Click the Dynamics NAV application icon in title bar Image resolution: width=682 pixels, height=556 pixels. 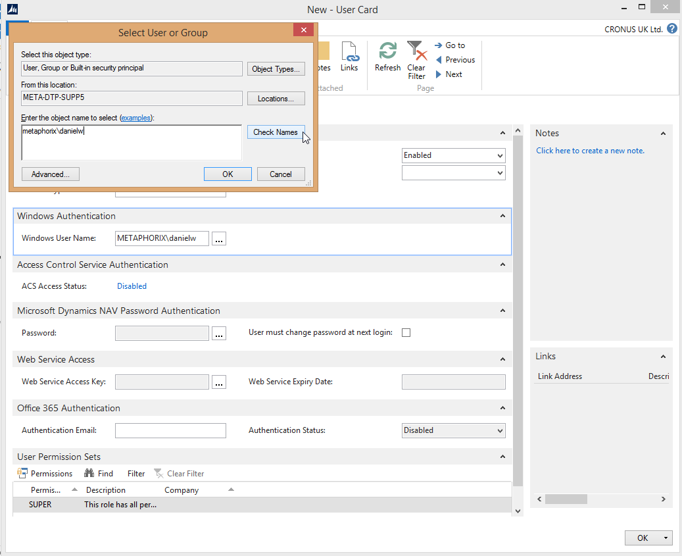[12, 9]
